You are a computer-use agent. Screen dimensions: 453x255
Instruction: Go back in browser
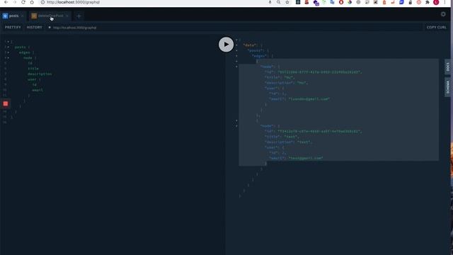(6, 2)
